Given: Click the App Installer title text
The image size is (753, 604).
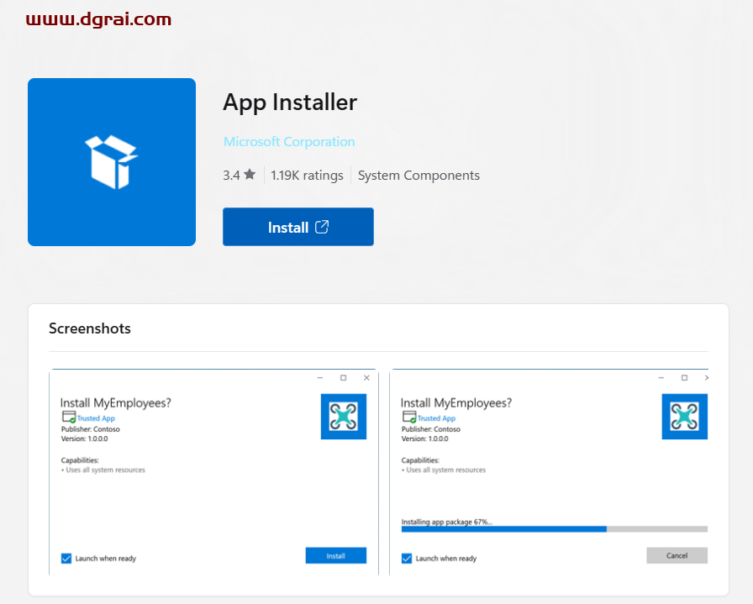Looking at the screenshot, I should [x=290, y=102].
